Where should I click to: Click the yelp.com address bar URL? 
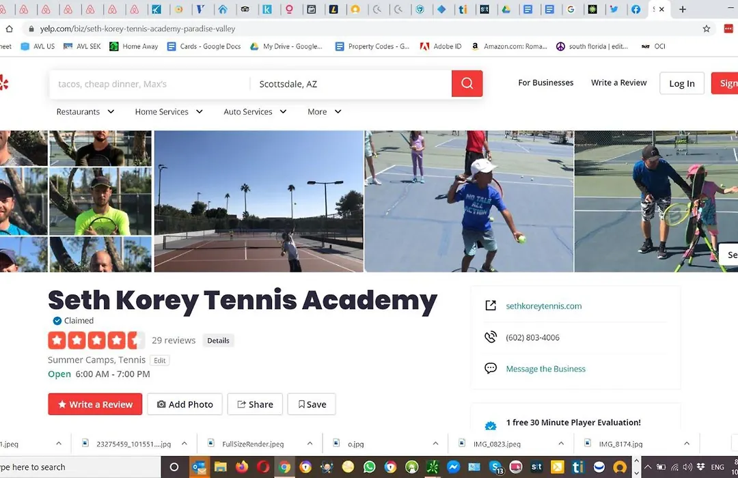[x=137, y=29]
